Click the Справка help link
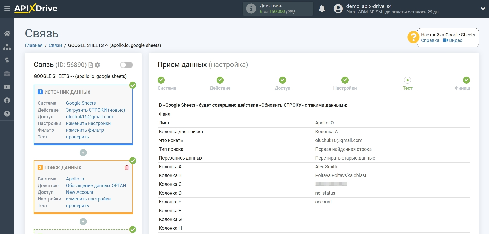This screenshot has height=234, width=489. pos(430,40)
